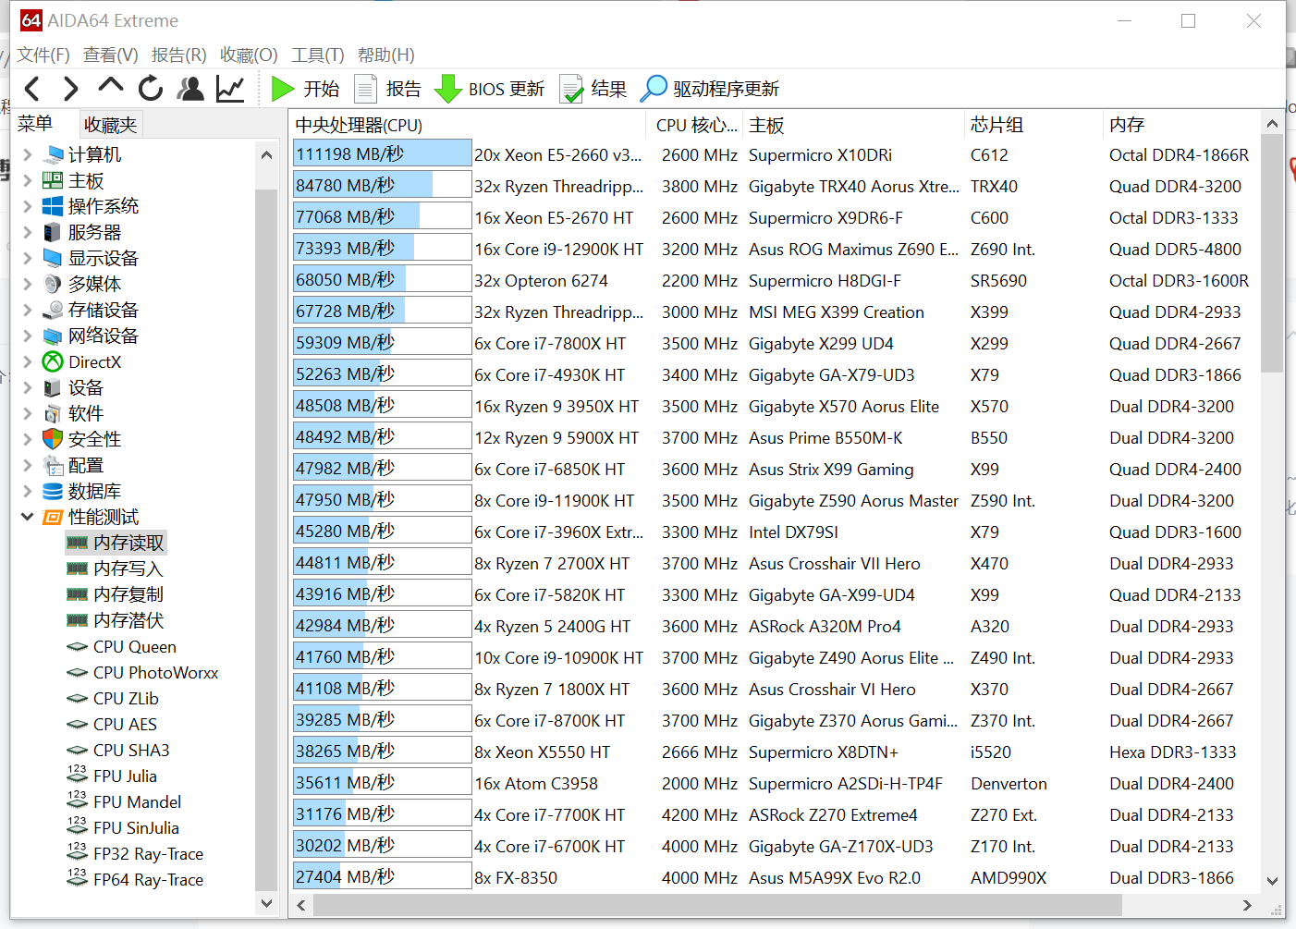This screenshot has width=1296, height=929.
Task: Select the CPU SHA3 benchmark icon
Action: [78, 750]
